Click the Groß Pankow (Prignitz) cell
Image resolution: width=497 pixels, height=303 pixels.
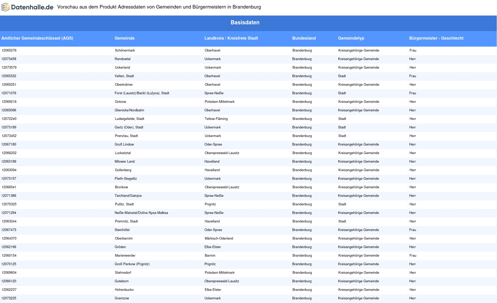click(132, 264)
